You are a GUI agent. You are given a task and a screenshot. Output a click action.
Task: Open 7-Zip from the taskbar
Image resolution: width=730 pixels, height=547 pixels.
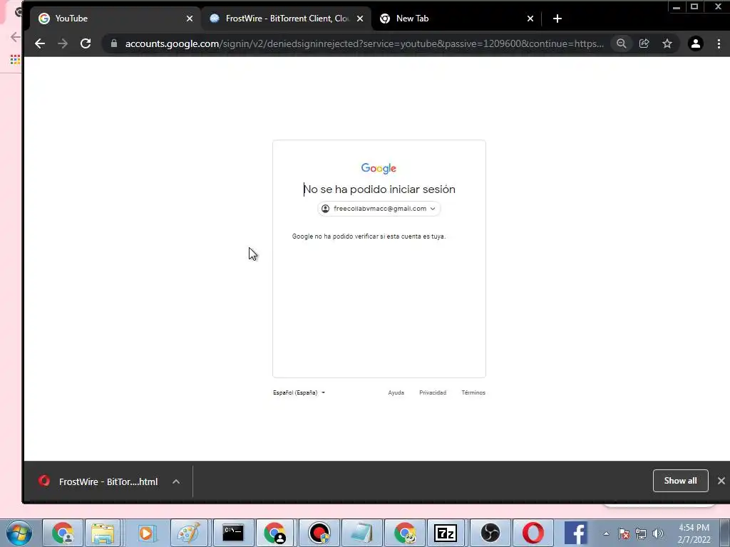pyautogui.click(x=446, y=533)
